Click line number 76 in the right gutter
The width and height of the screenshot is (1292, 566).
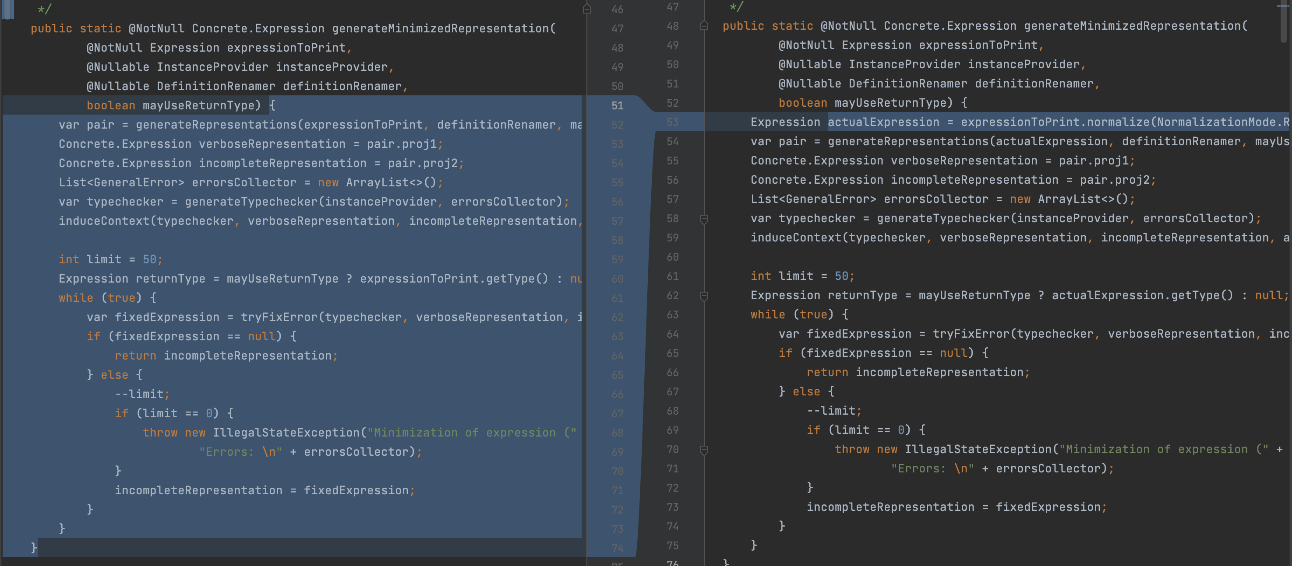click(672, 563)
